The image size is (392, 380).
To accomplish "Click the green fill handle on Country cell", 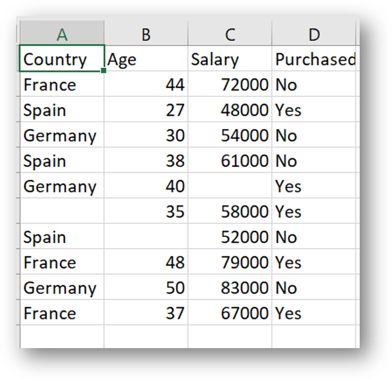I will (104, 71).
